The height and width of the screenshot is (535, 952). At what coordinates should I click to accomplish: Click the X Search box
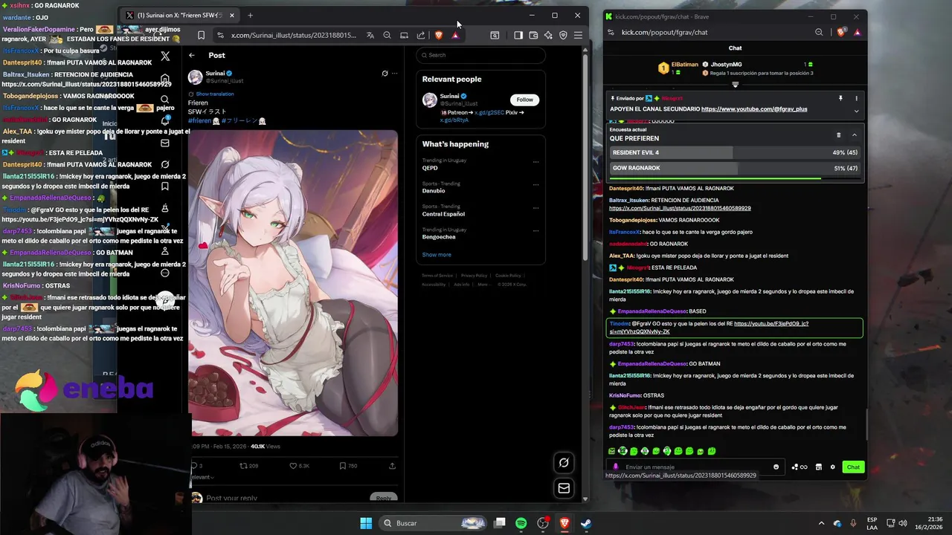coord(480,55)
